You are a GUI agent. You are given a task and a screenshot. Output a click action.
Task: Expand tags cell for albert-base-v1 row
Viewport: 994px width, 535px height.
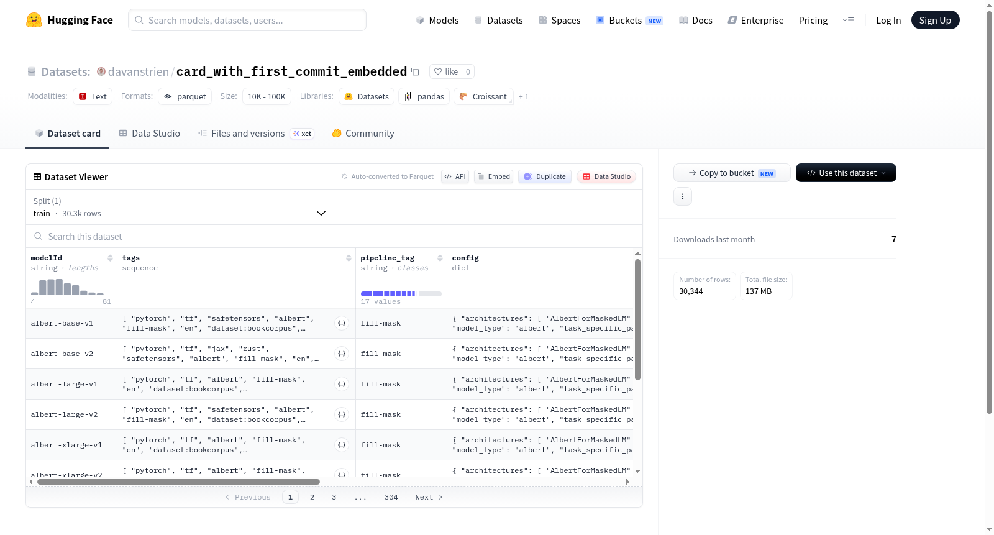(342, 323)
